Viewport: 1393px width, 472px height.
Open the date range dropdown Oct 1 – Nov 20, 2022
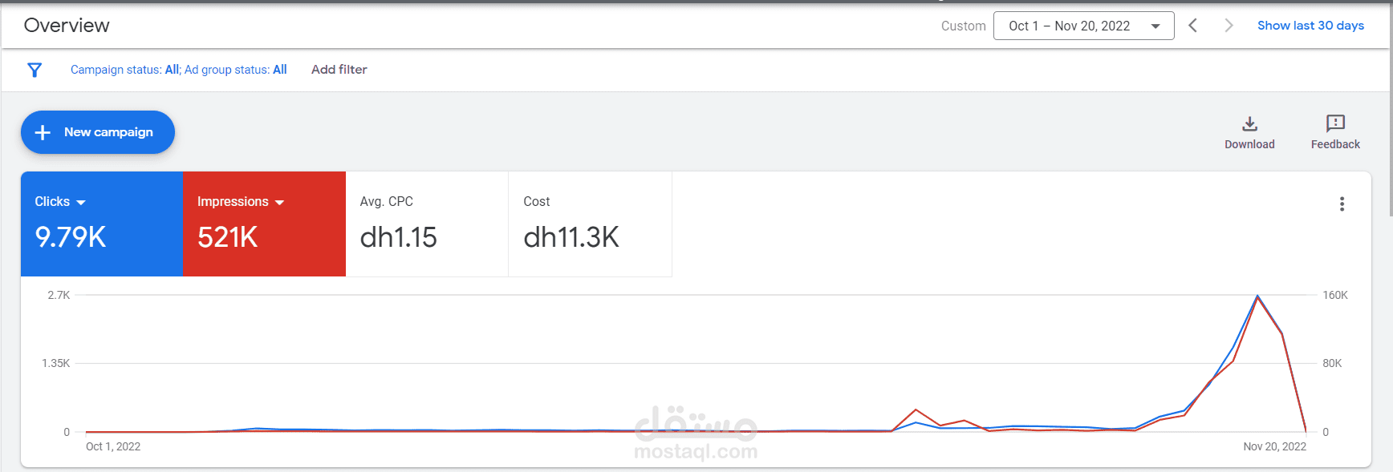coord(1083,26)
